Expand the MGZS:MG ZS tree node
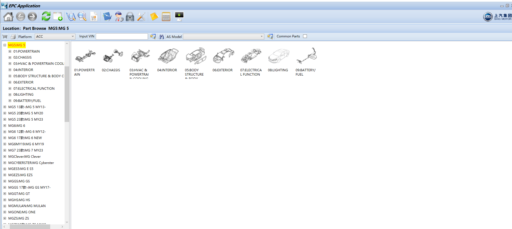The width and height of the screenshot is (512, 229). point(5,218)
